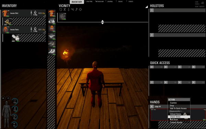Image resolution: width=206 pixels, height=129 pixels.
Task: Expand the Holsters panel corner triangle
Action: pyautogui.click(x=147, y=7)
